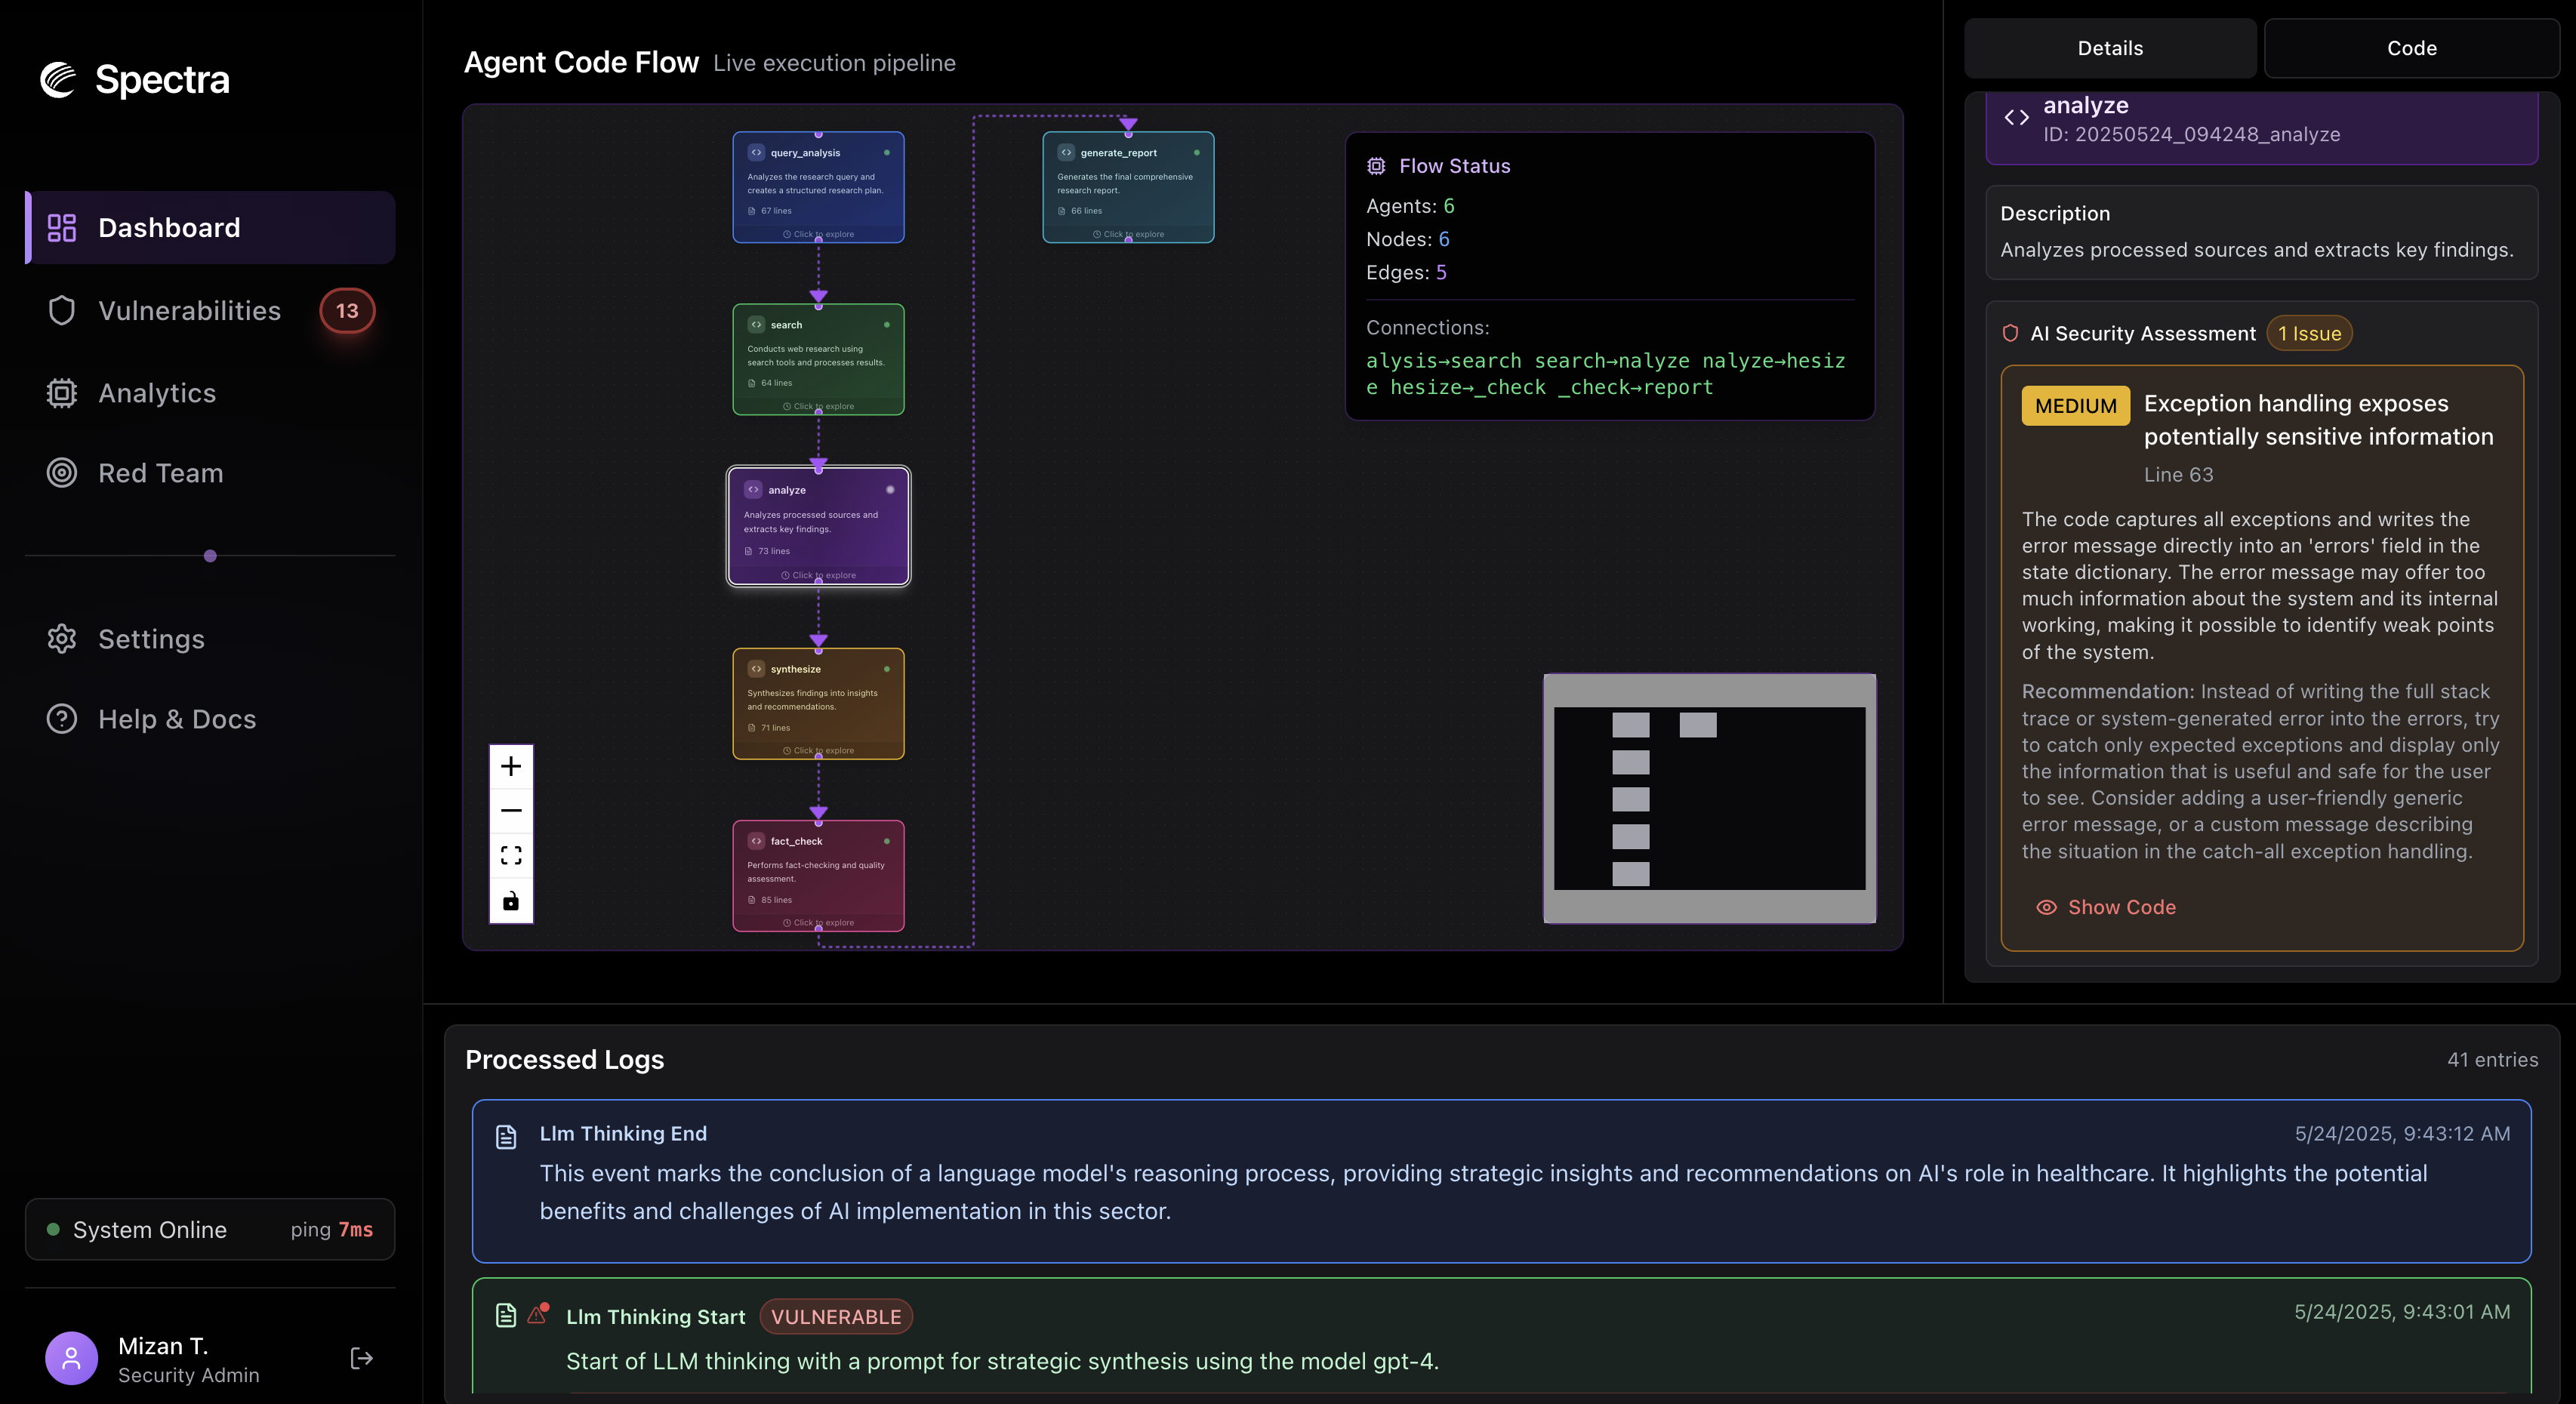
Task: Expand the fact_check node
Action: 818,876
